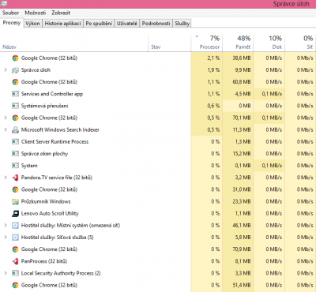Switch to the Služby tab
Image resolution: width=316 pixels, height=292 pixels.
pyautogui.click(x=182, y=24)
